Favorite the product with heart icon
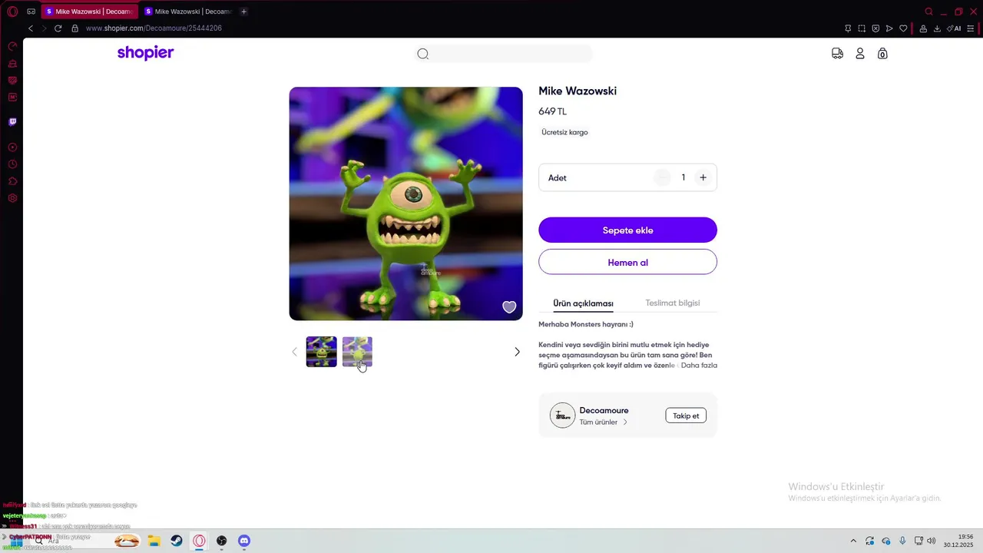983x553 pixels. point(509,307)
